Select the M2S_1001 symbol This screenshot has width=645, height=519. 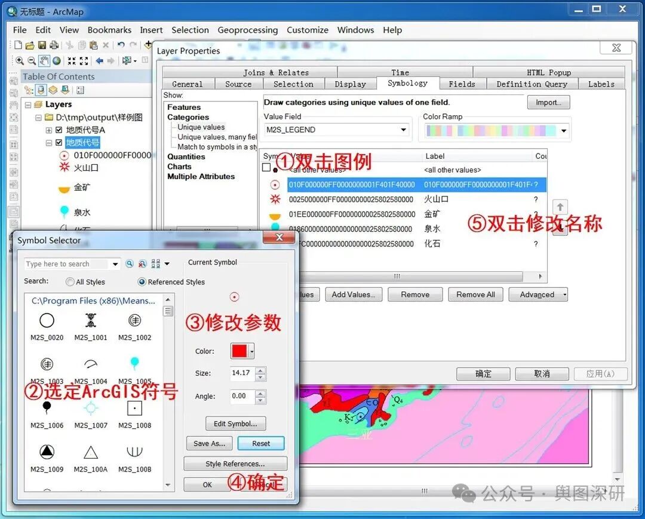(x=91, y=327)
